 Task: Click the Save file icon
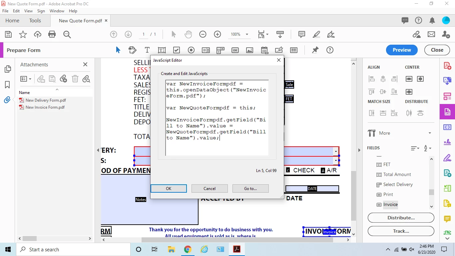pos(8,34)
